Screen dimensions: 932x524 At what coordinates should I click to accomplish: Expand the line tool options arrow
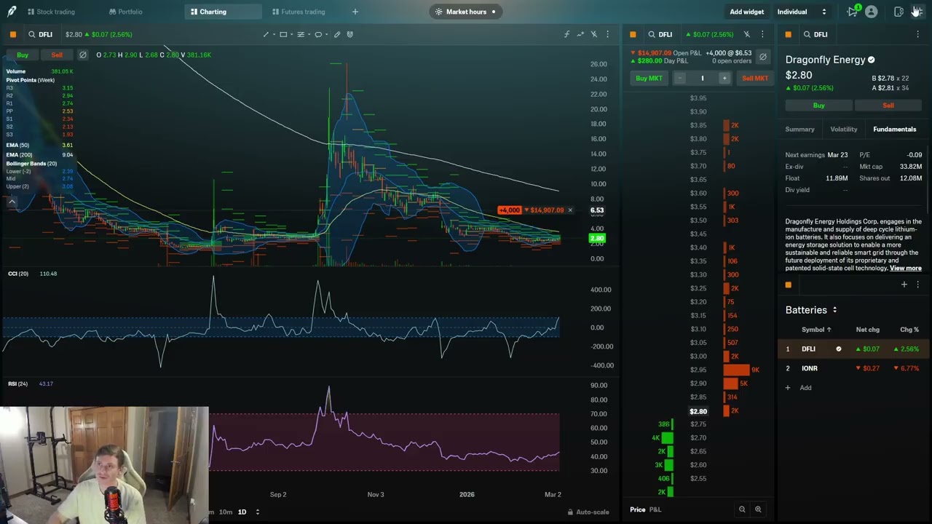pyautogui.click(x=273, y=34)
